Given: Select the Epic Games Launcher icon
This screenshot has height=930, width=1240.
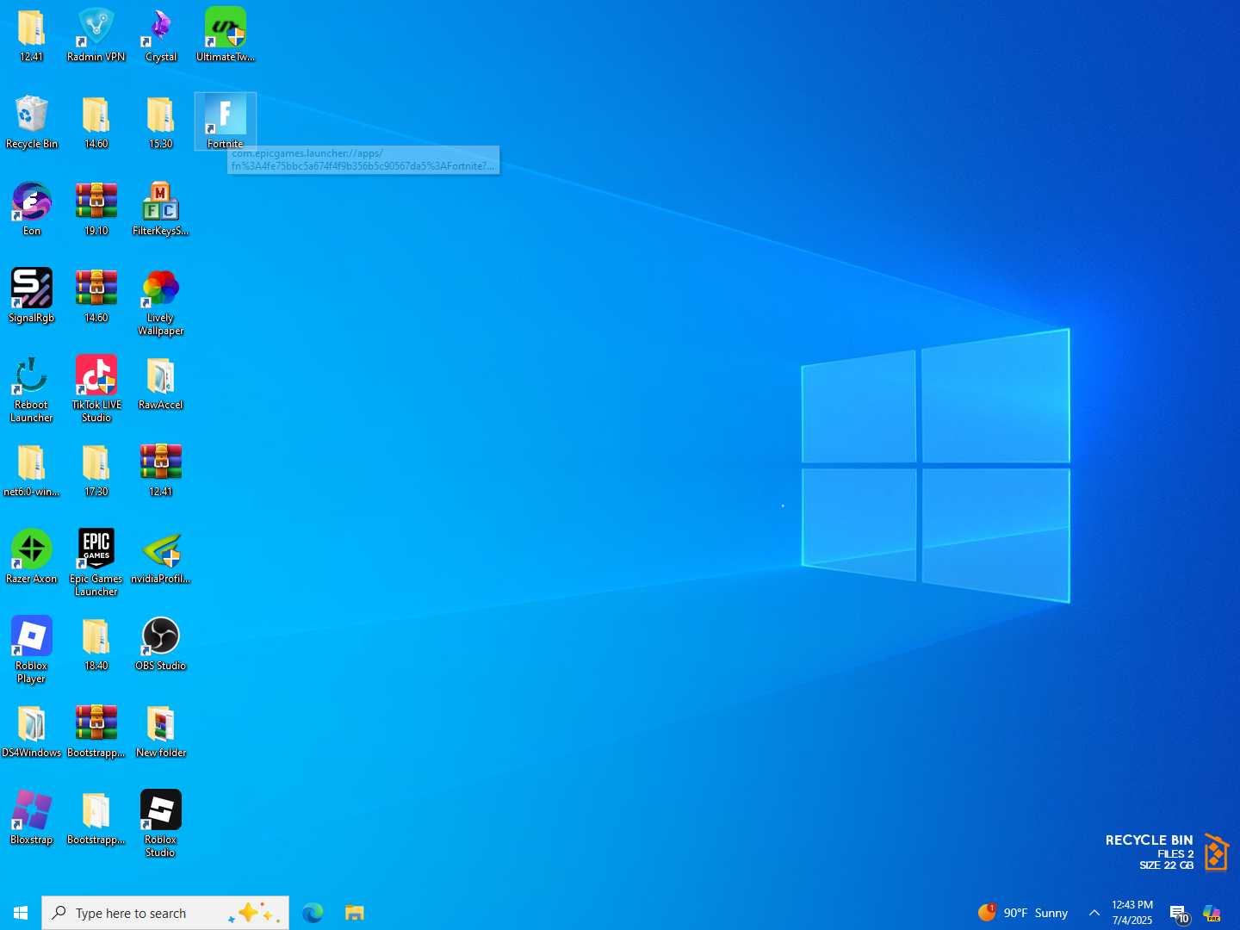Looking at the screenshot, I should pyautogui.click(x=96, y=563).
